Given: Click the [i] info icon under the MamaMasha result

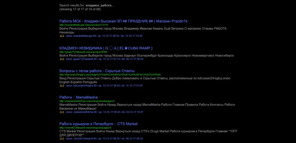Looking at the screenshot, I should coord(62,112).
